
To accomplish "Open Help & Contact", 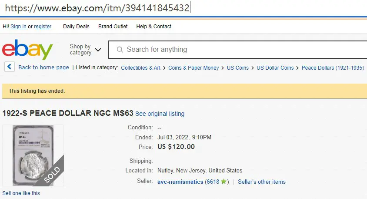I will (x=154, y=27).
